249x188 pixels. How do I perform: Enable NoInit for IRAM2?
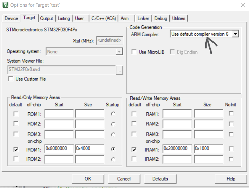[231, 159]
